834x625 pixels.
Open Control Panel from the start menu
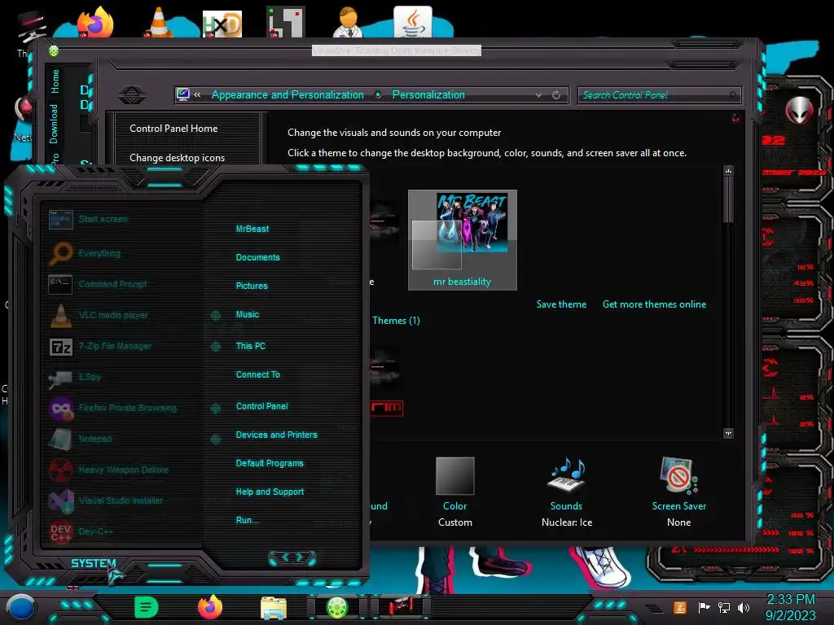click(261, 406)
